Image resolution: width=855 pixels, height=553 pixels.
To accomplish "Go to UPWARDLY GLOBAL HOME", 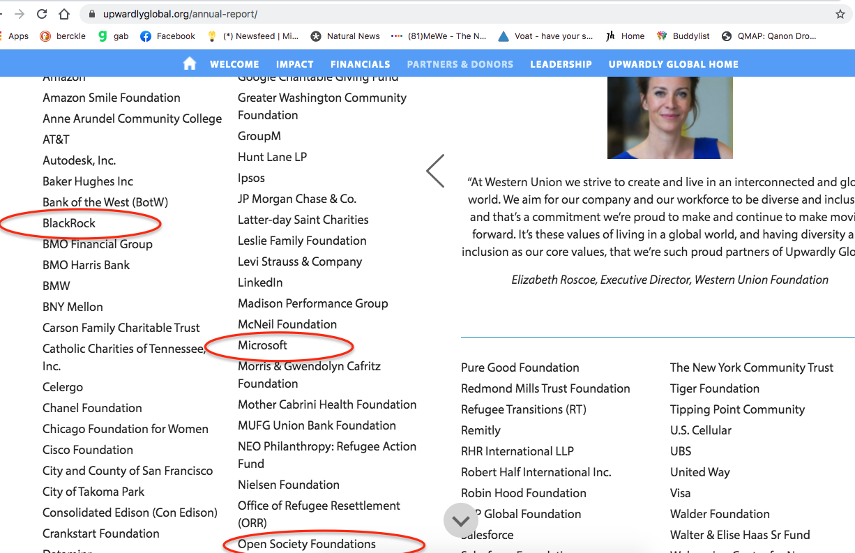I will pyautogui.click(x=674, y=64).
